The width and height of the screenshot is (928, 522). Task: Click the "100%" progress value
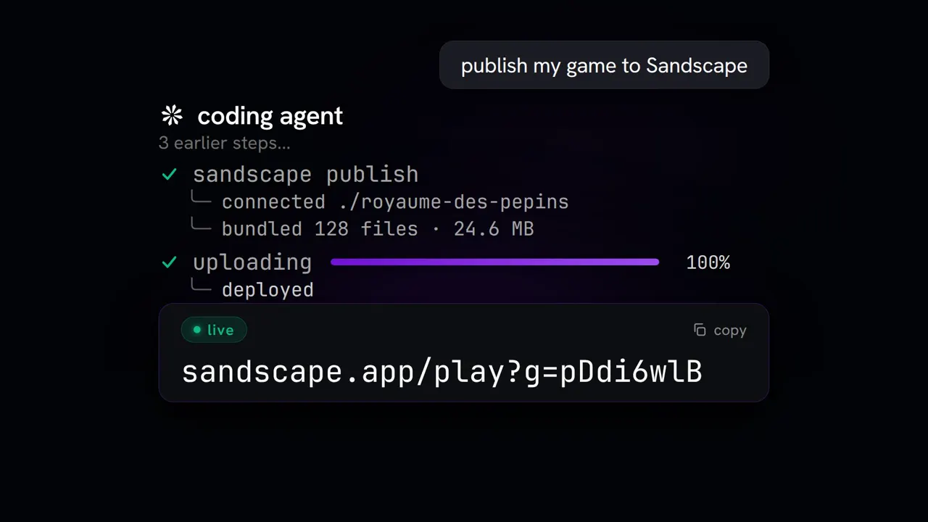click(x=708, y=262)
